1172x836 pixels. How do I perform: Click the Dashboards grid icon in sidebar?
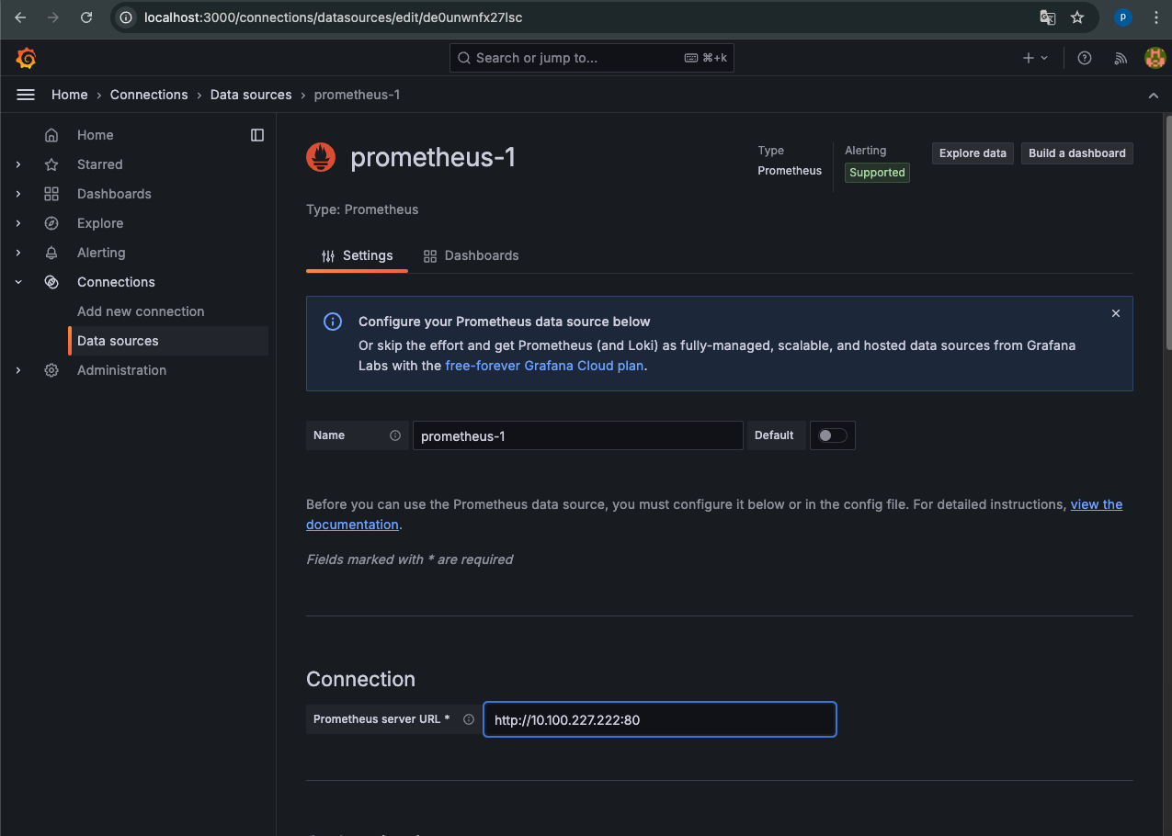coord(51,194)
